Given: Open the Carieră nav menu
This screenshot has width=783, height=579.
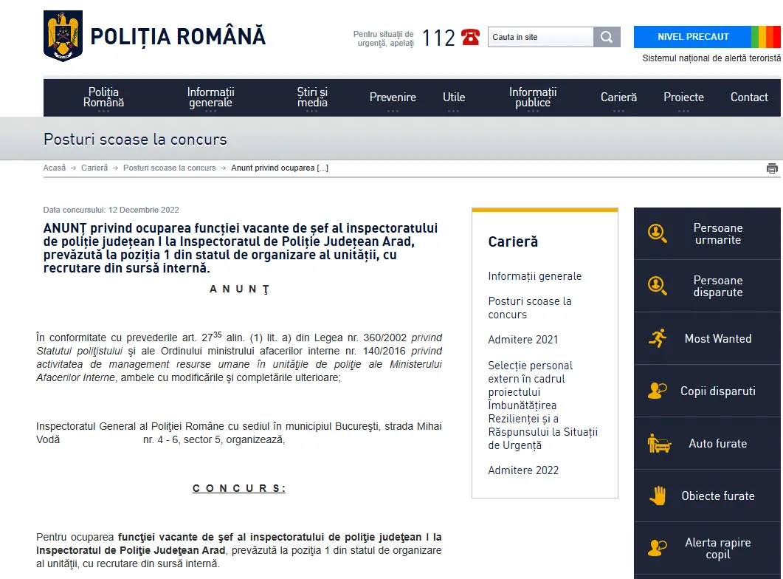Looking at the screenshot, I should [618, 97].
